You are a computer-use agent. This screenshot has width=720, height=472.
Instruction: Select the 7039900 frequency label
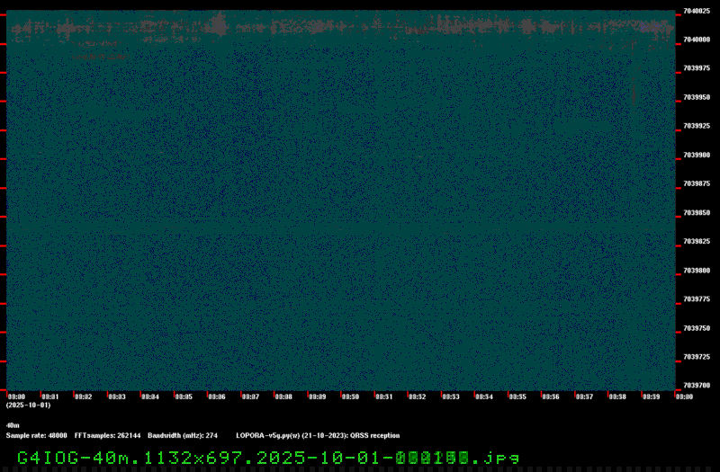pyautogui.click(x=696, y=155)
